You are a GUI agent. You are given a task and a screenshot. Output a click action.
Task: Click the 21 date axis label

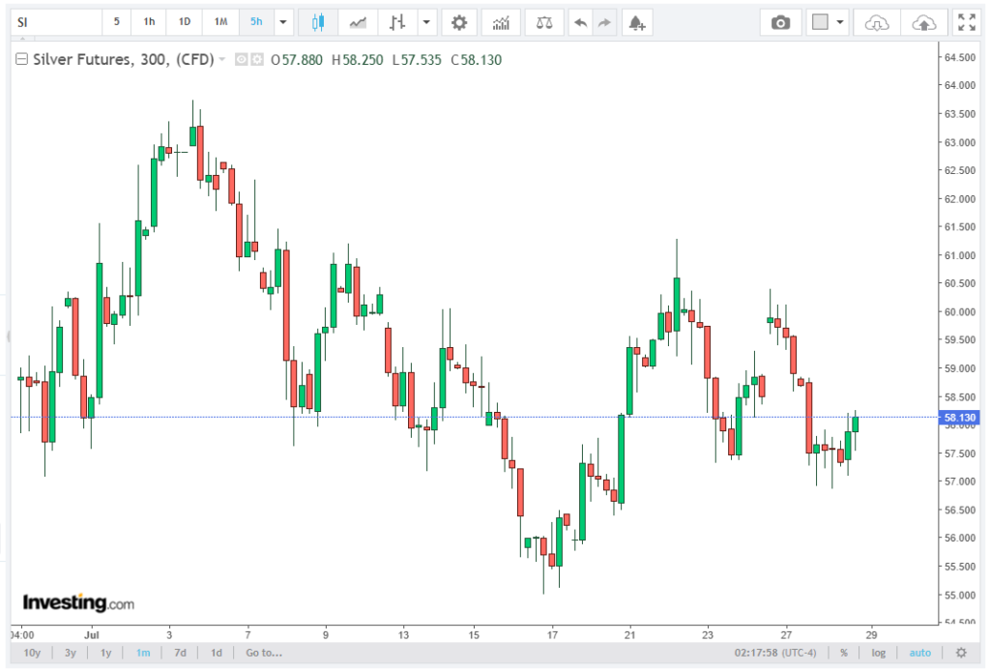629,634
